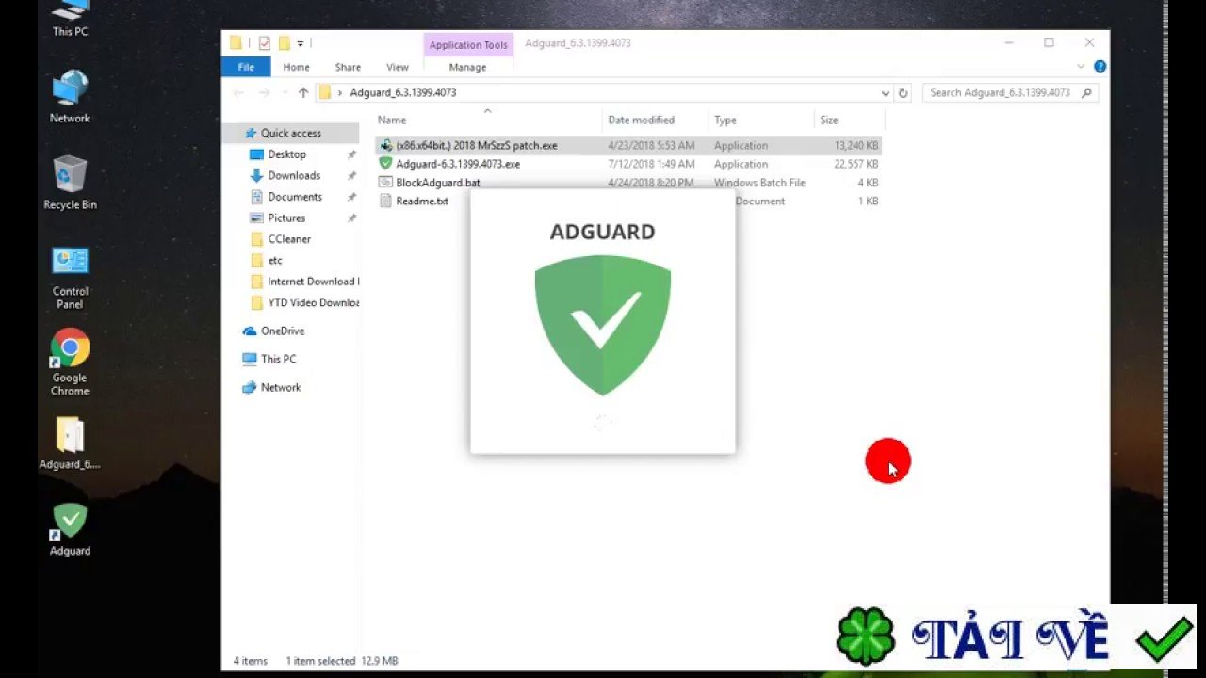Viewport: 1206px width, 678px height.
Task: Unpin Desktop from Quick access
Action: click(351, 154)
